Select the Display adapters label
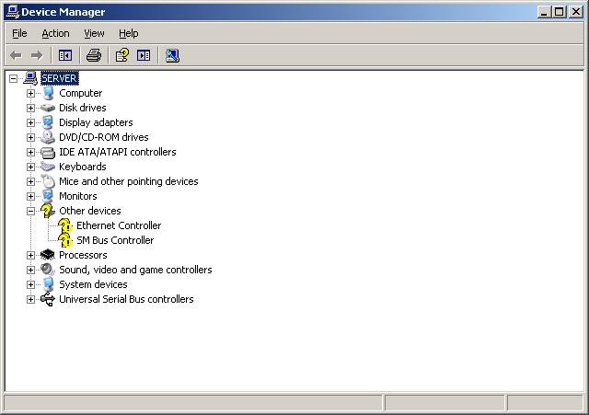The width and height of the screenshot is (589, 415). (96, 122)
